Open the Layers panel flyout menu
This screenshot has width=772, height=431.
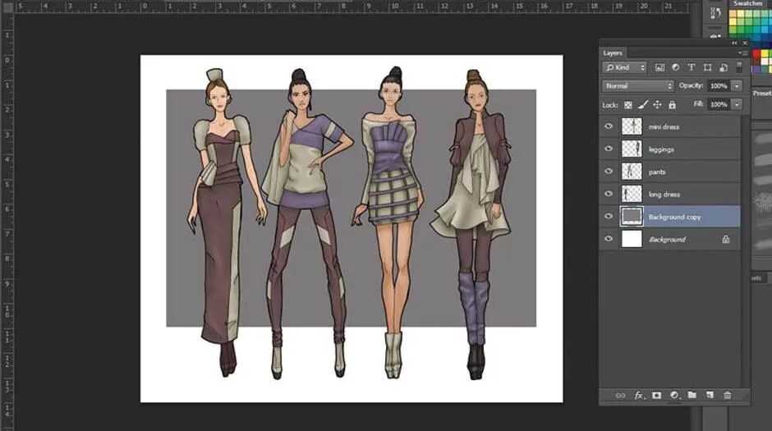pyautogui.click(x=742, y=53)
